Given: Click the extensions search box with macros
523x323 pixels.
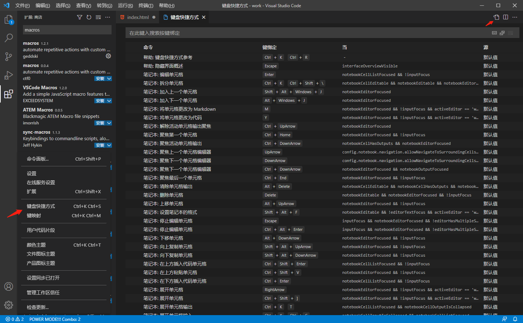Looking at the screenshot, I should pos(67,30).
